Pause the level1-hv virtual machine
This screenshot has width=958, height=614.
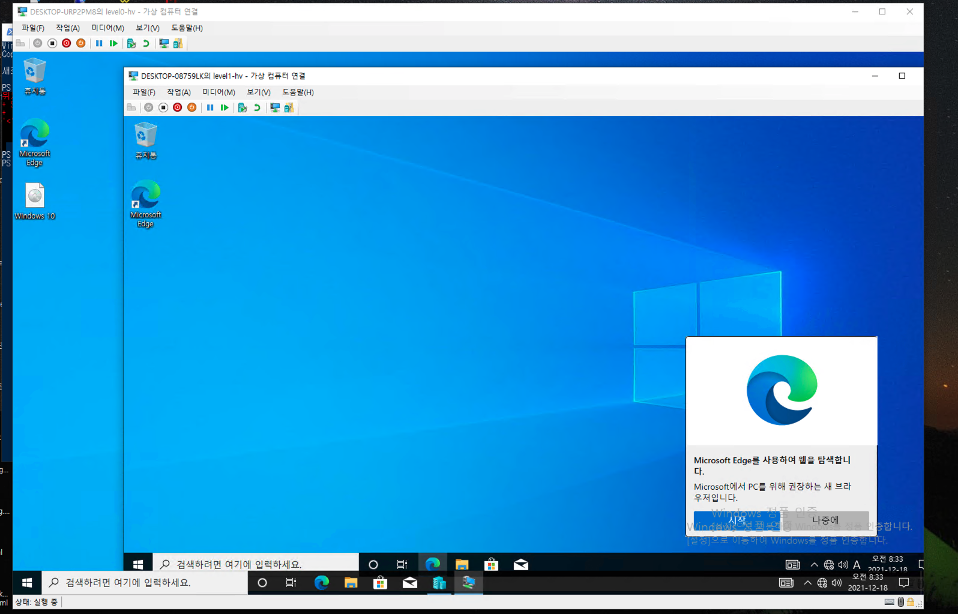[210, 107]
